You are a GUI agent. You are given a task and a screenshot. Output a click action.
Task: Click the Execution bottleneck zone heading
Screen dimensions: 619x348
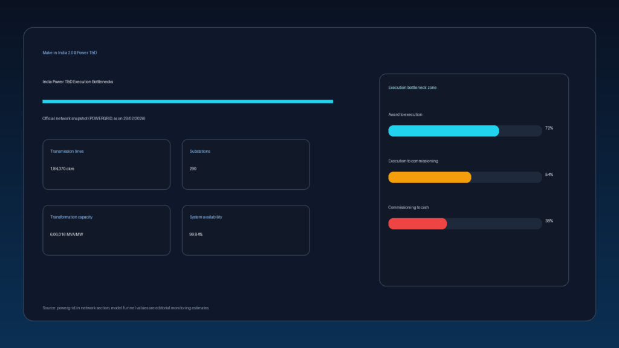pos(412,88)
